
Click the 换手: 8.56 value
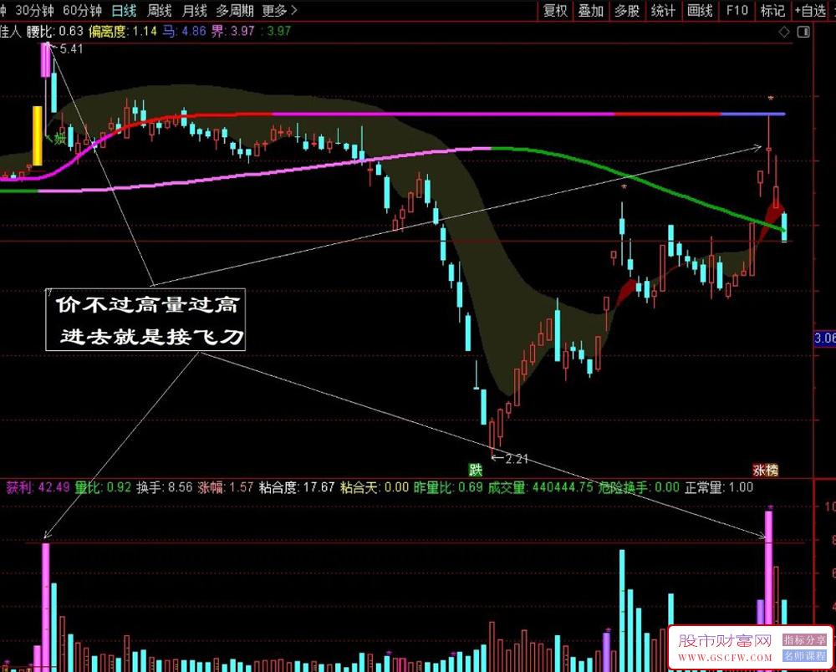pos(164,487)
